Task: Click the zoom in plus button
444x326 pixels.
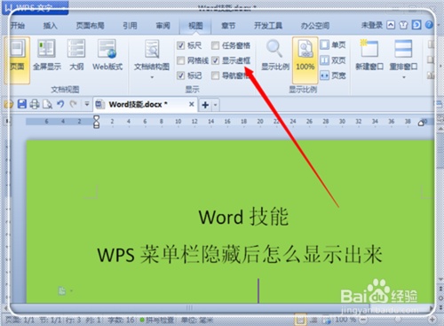Action: point(432,320)
